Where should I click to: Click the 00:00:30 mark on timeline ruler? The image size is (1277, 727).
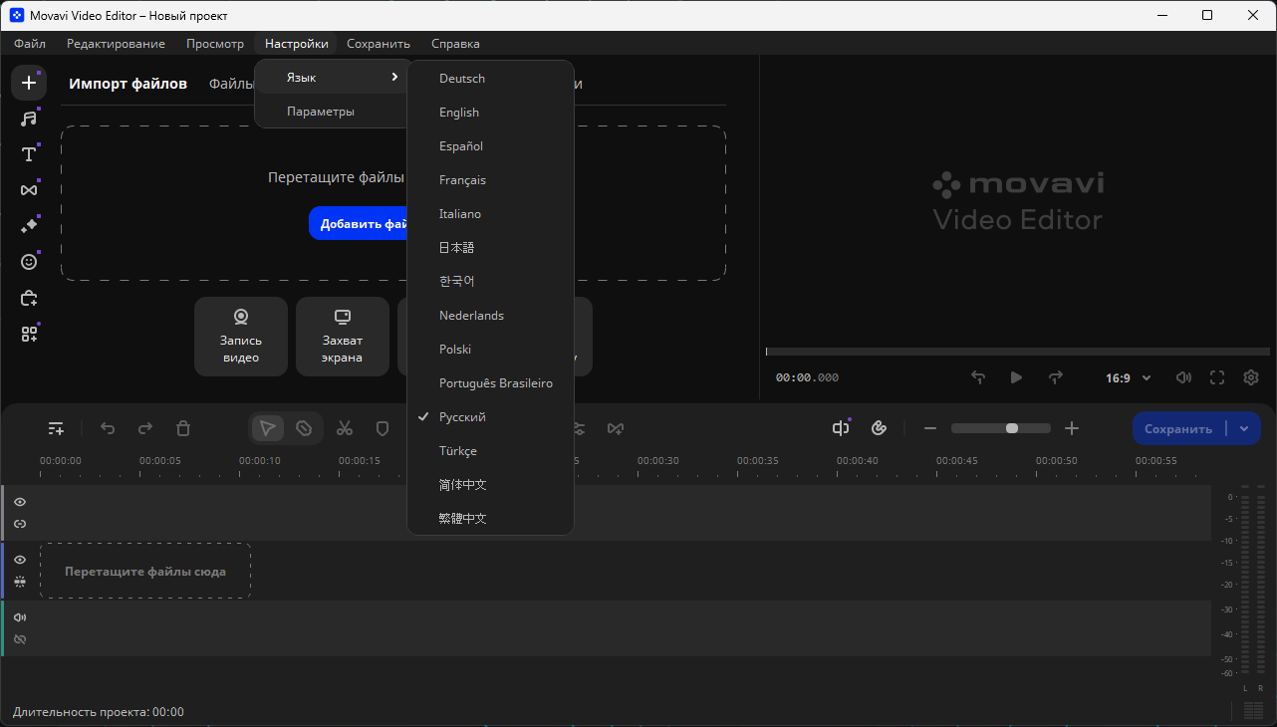[x=657, y=461]
